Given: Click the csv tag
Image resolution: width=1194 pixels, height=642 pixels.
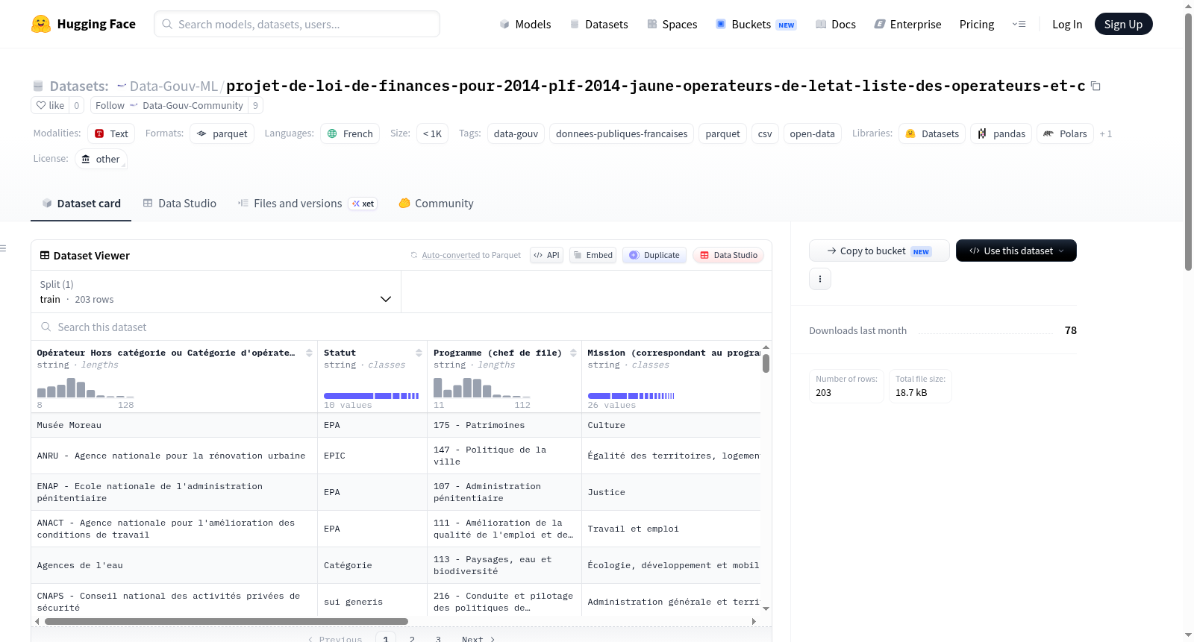Looking at the screenshot, I should (x=765, y=133).
